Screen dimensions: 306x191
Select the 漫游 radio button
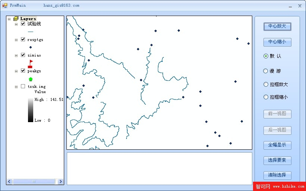click(x=265, y=71)
